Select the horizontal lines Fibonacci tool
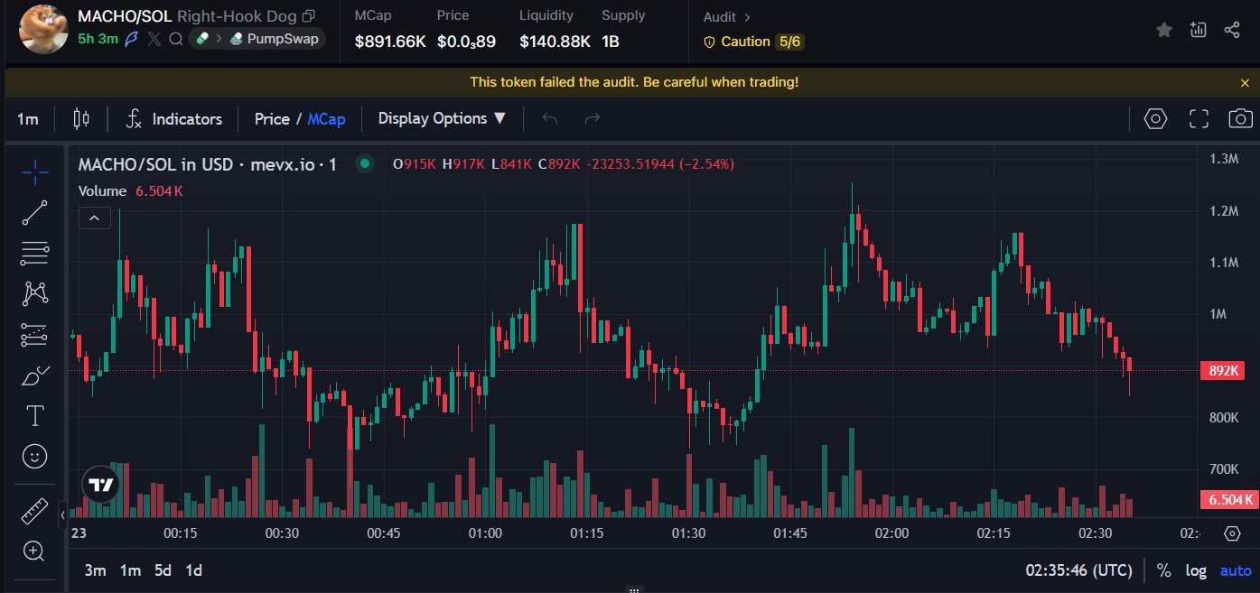The height and width of the screenshot is (593, 1260). coord(34,254)
